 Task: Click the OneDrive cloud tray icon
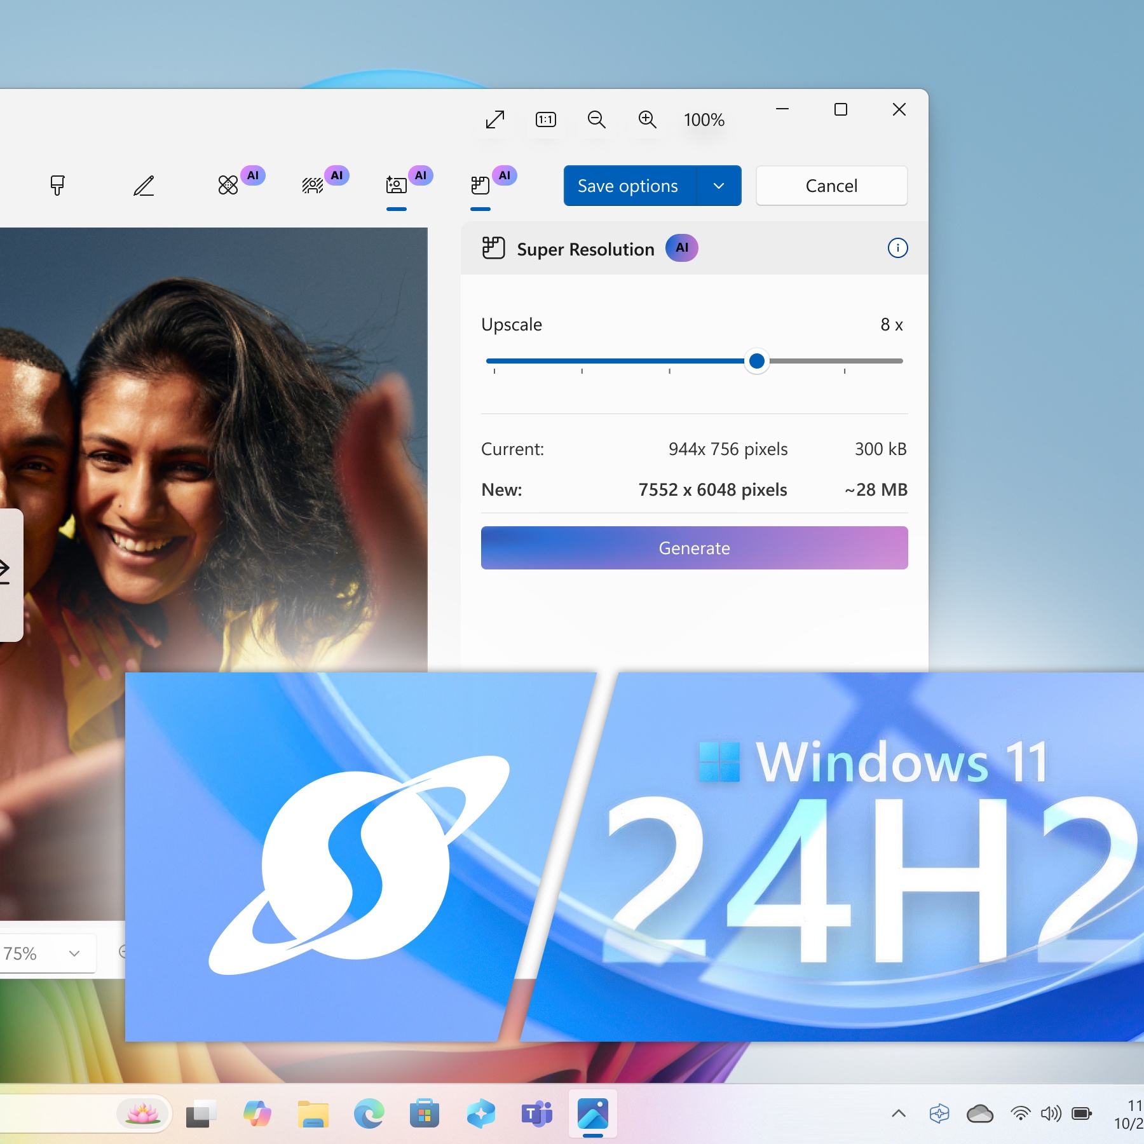(x=980, y=1113)
